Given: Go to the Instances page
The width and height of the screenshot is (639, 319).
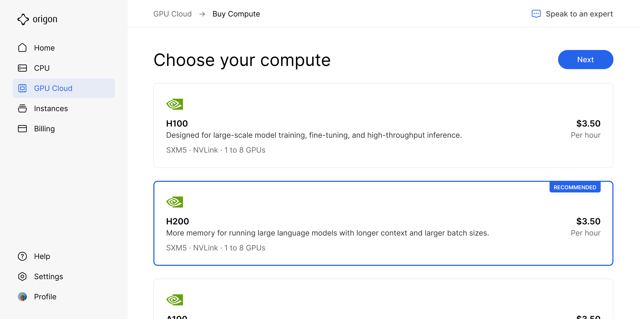Looking at the screenshot, I should click(64, 108).
